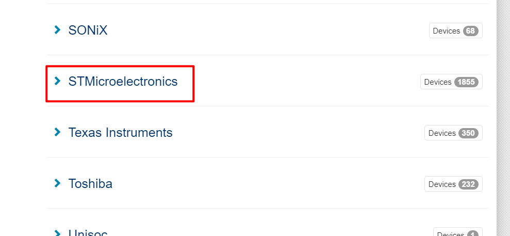Expand the Toshiba chevron arrow
The height and width of the screenshot is (236, 510).
[x=58, y=183]
